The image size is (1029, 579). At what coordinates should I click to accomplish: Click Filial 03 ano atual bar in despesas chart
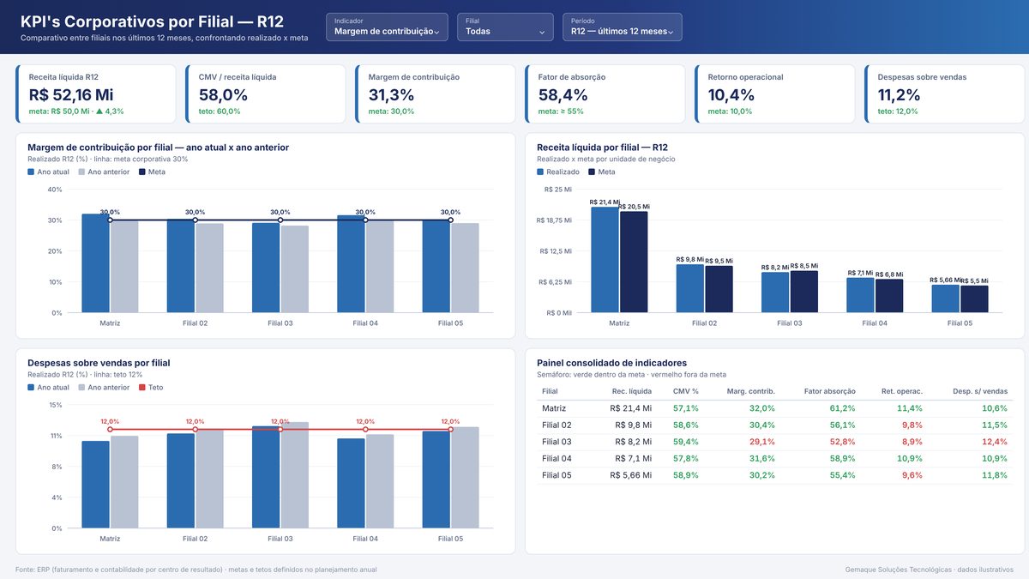click(266, 477)
